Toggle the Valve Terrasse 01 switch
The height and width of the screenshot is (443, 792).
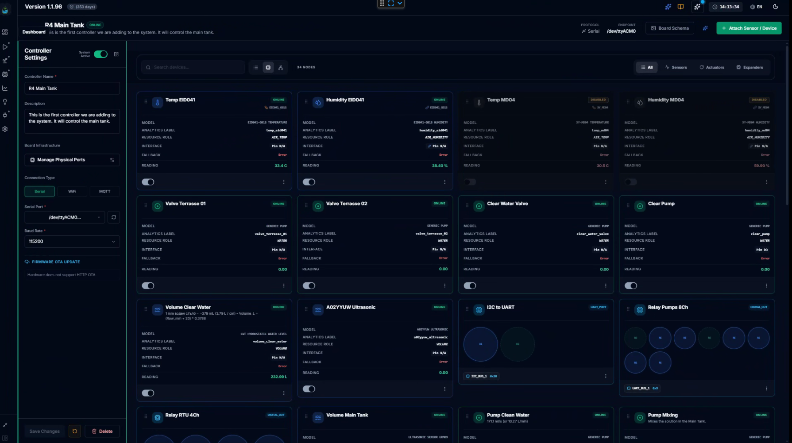point(148,285)
